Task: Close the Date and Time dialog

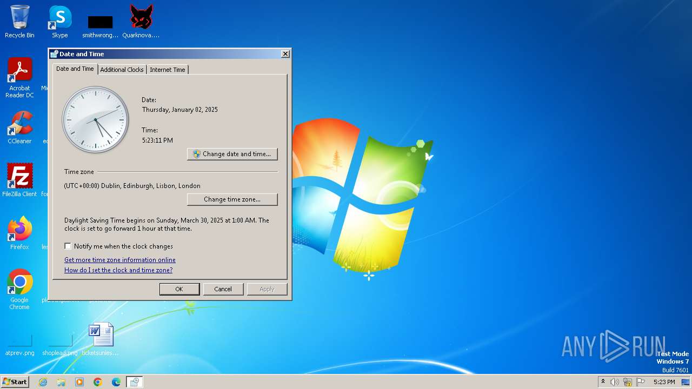Action: tap(285, 54)
